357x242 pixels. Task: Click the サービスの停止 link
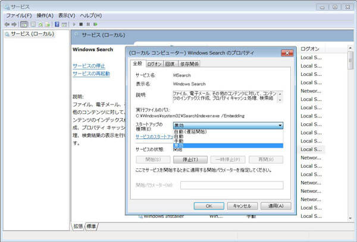89,66
